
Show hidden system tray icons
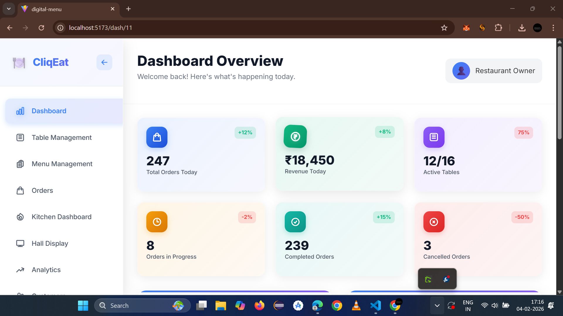point(437,306)
